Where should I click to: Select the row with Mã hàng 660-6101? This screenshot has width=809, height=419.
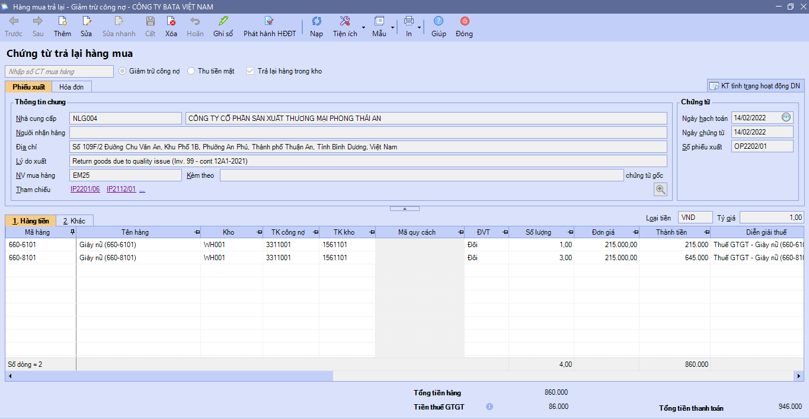pyautogui.click(x=405, y=245)
